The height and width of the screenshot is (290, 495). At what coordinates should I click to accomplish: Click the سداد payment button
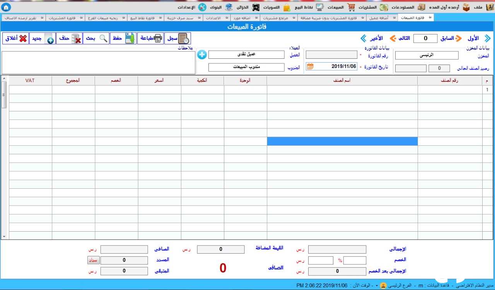tap(93, 260)
